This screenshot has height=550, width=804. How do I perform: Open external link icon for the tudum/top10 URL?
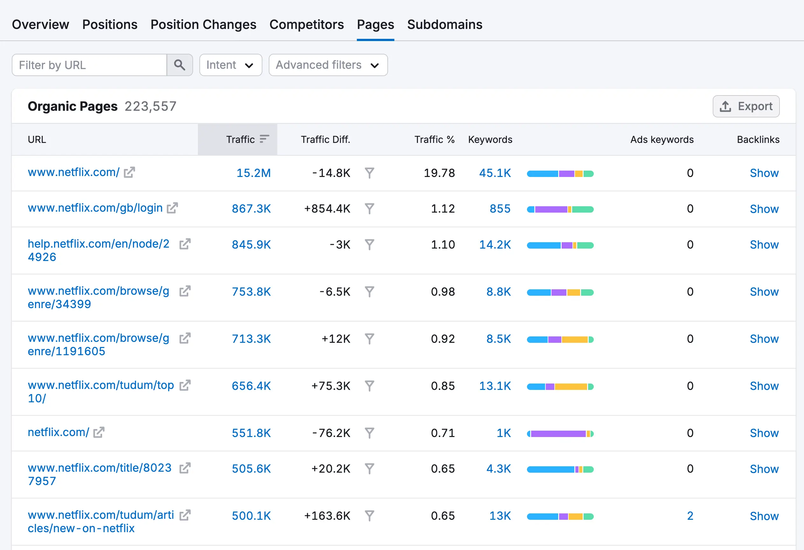point(185,385)
